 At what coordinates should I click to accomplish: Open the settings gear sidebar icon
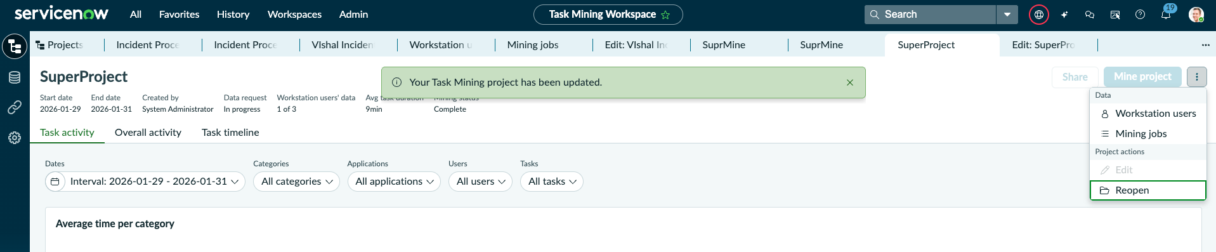coord(15,138)
